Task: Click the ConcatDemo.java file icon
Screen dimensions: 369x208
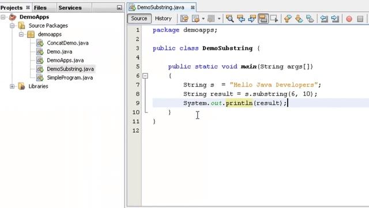Action: point(40,43)
